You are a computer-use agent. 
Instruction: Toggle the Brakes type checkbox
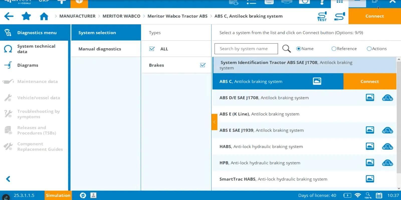pyautogui.click(x=203, y=65)
